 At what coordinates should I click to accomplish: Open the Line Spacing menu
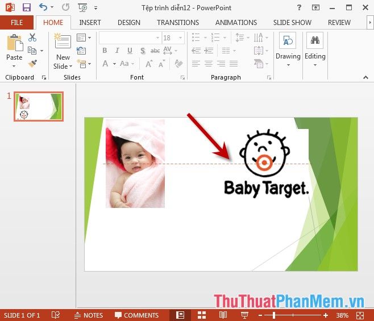point(242,37)
